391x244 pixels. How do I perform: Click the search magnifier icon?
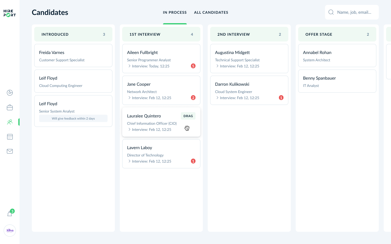[x=331, y=12]
